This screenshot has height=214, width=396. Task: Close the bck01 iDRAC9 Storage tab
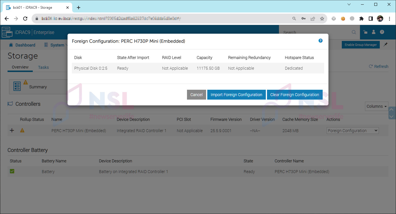(68, 8)
